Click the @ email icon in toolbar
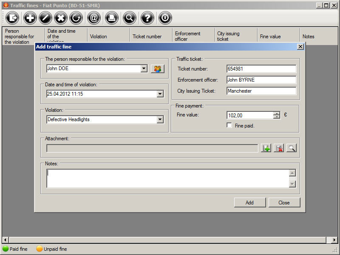This screenshot has width=340, height=255. tap(93, 18)
